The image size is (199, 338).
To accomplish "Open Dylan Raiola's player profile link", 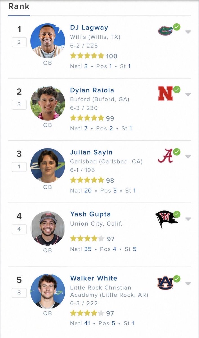I will pos(92,90).
